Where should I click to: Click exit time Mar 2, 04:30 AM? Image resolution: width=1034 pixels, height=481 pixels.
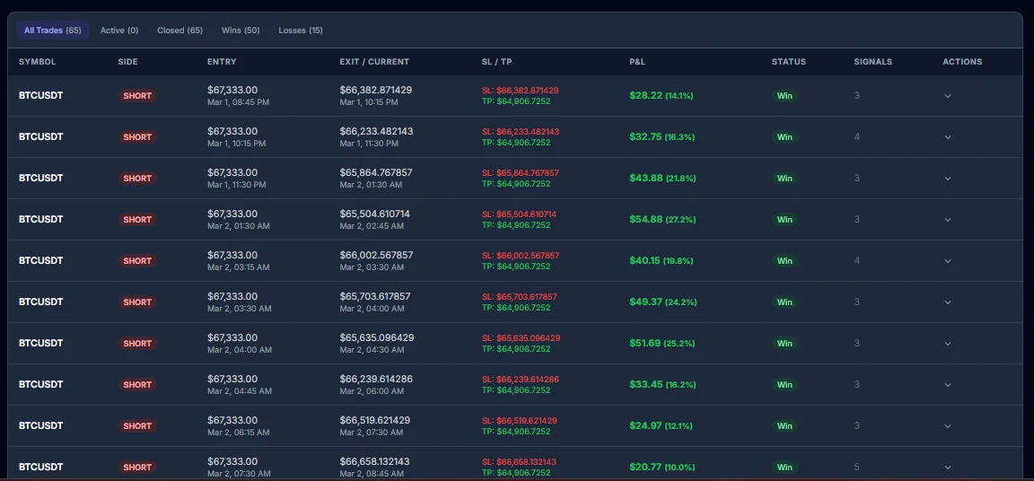pos(372,349)
